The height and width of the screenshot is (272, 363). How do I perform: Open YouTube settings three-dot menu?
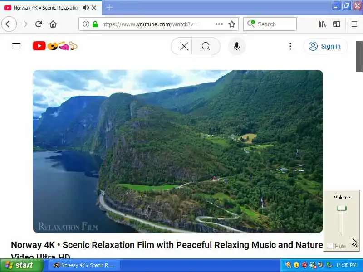[290, 46]
